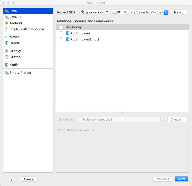Select the Java project type icon
This screenshot has height=186, width=192.
(7, 11)
